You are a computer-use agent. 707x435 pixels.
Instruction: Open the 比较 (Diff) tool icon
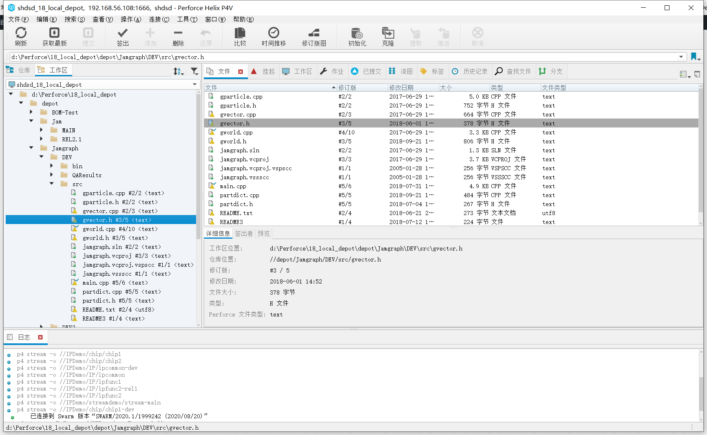point(240,36)
